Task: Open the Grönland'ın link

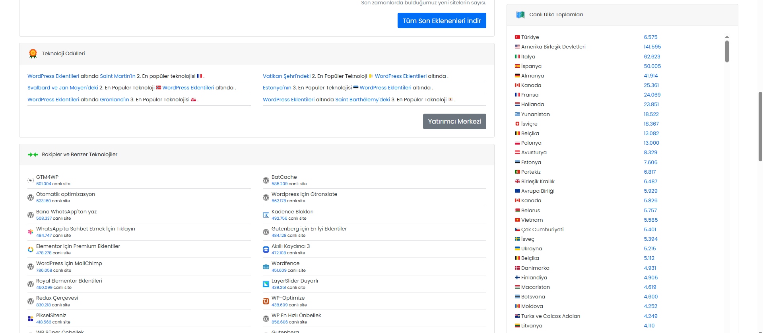Action: tap(115, 99)
